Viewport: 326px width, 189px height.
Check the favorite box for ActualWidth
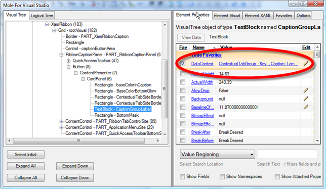(x=183, y=82)
